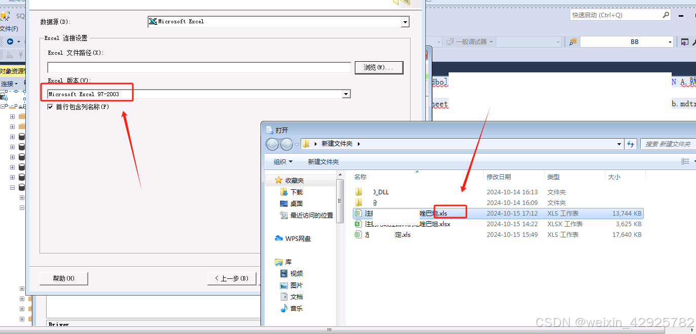Open the 组织 menu
Viewport: 696px width, 334px height.
click(x=283, y=161)
